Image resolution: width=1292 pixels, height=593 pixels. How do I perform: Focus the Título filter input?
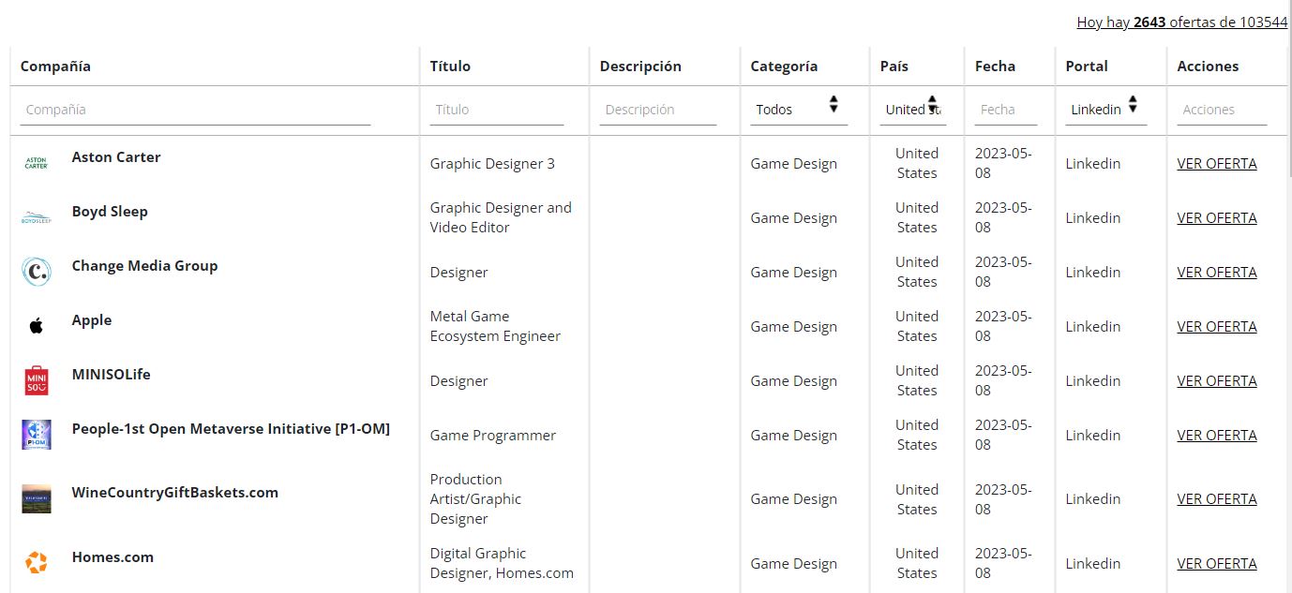click(497, 110)
